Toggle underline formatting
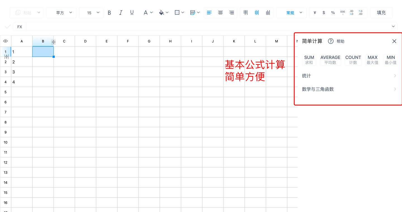 point(132,13)
